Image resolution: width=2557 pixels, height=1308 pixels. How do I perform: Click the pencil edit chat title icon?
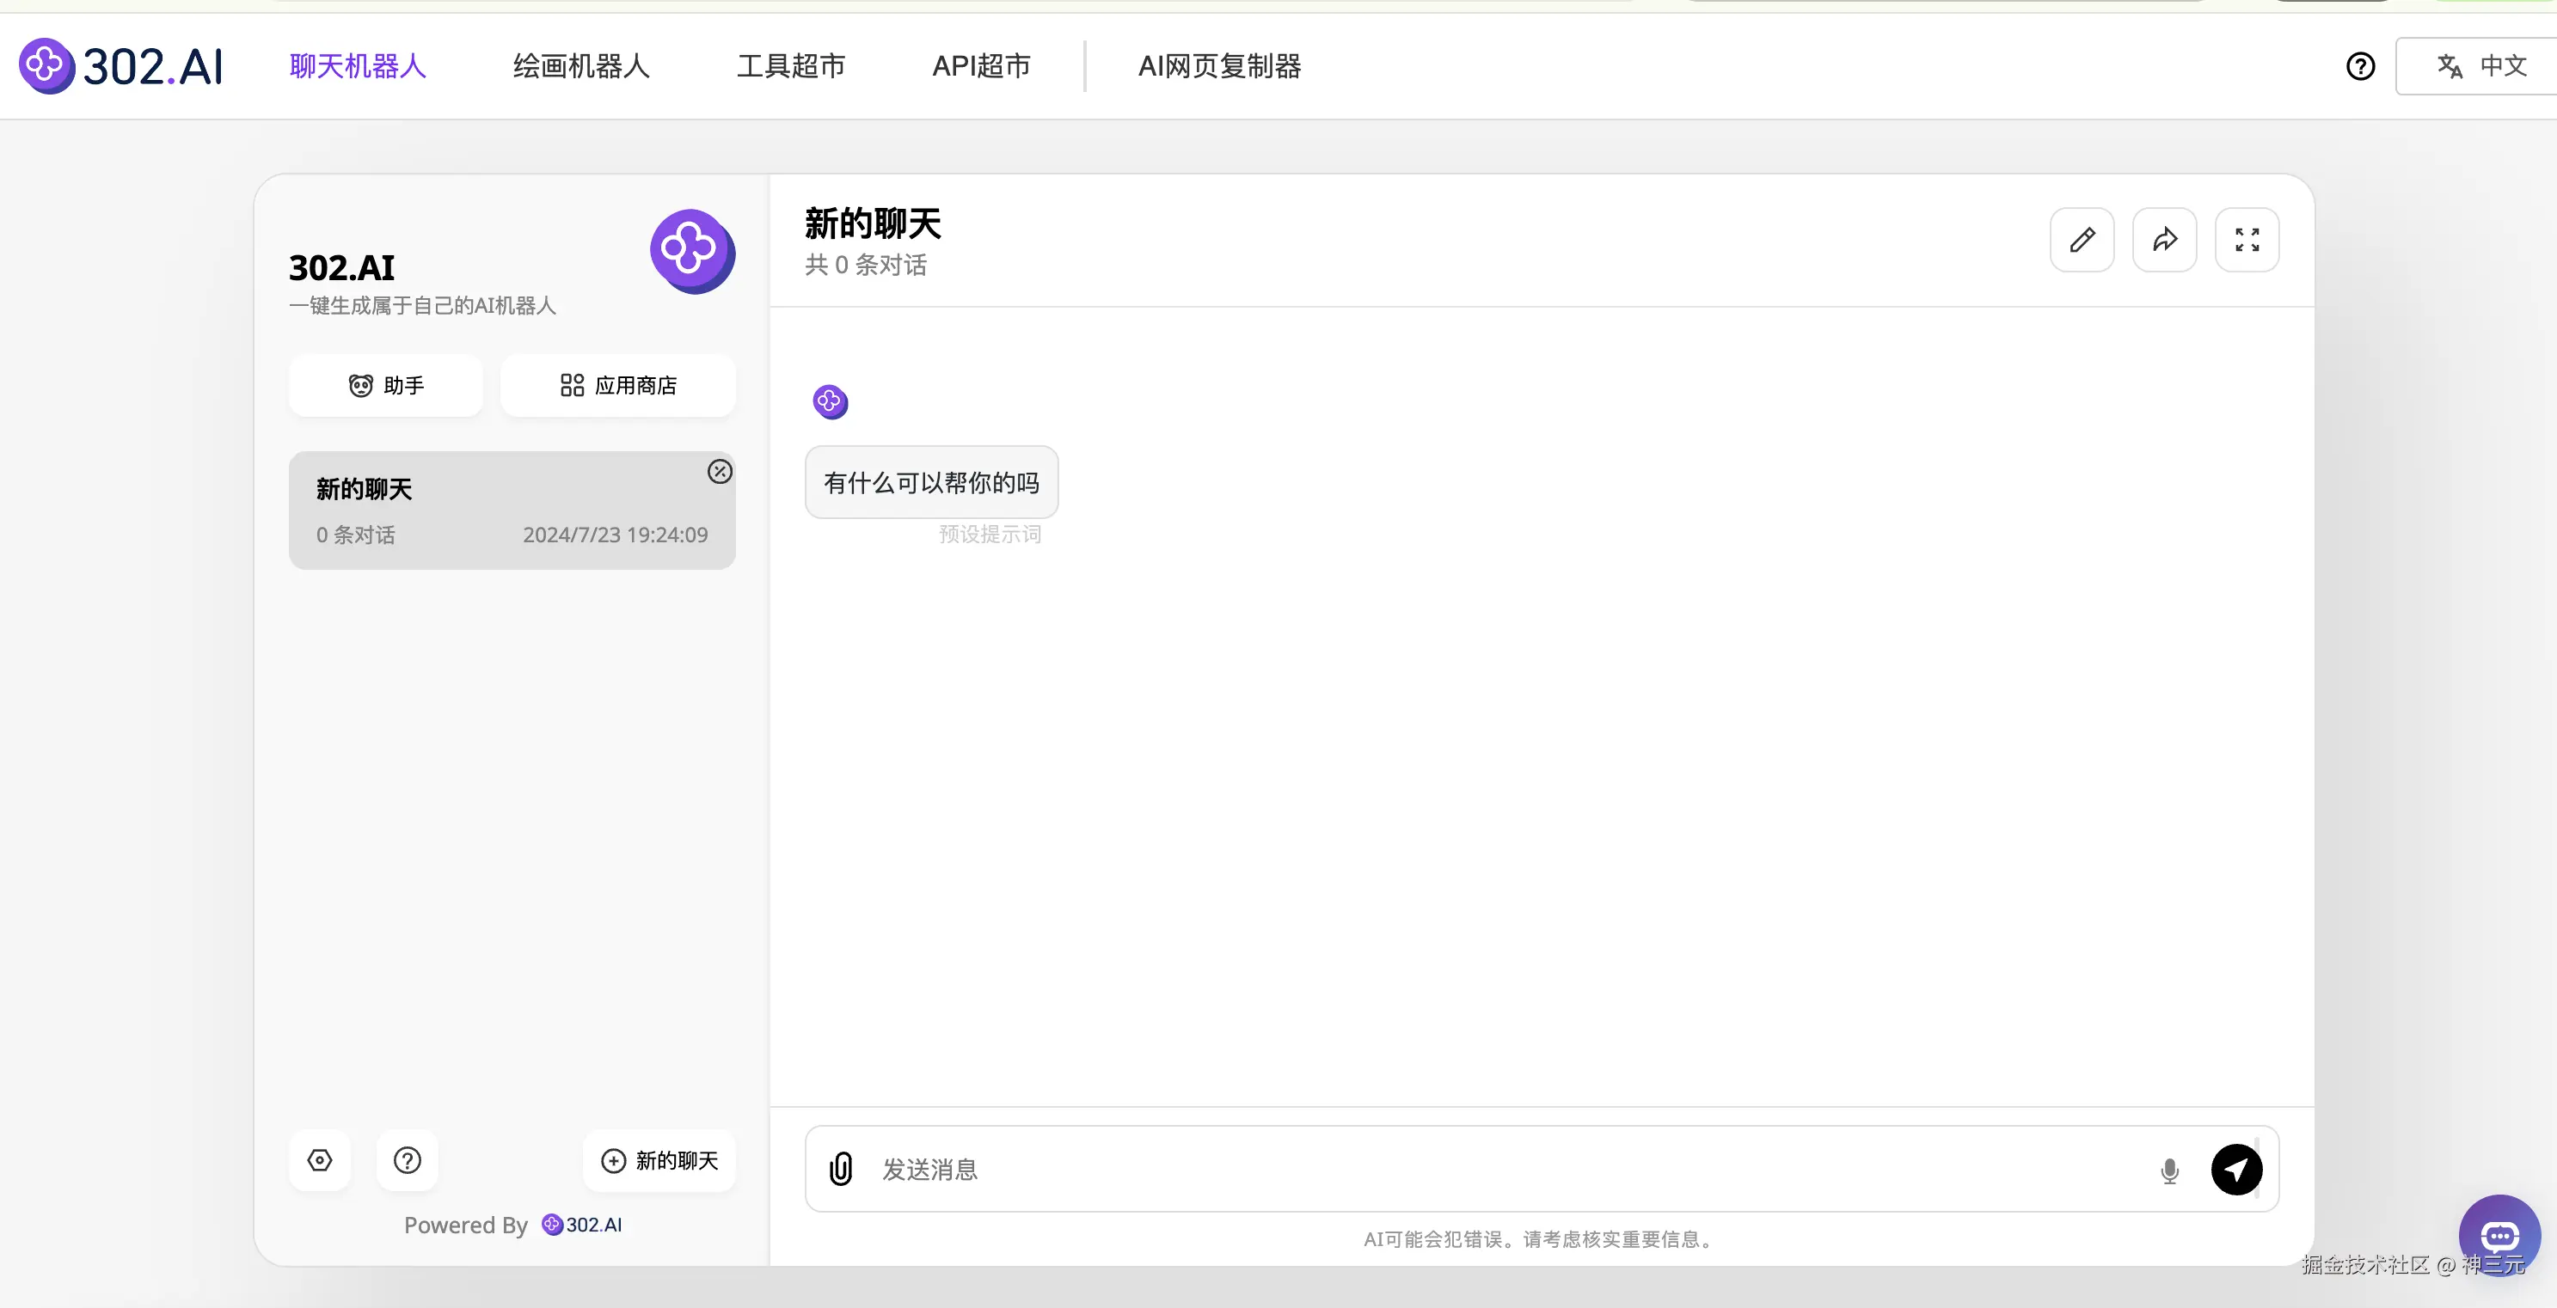click(2082, 239)
